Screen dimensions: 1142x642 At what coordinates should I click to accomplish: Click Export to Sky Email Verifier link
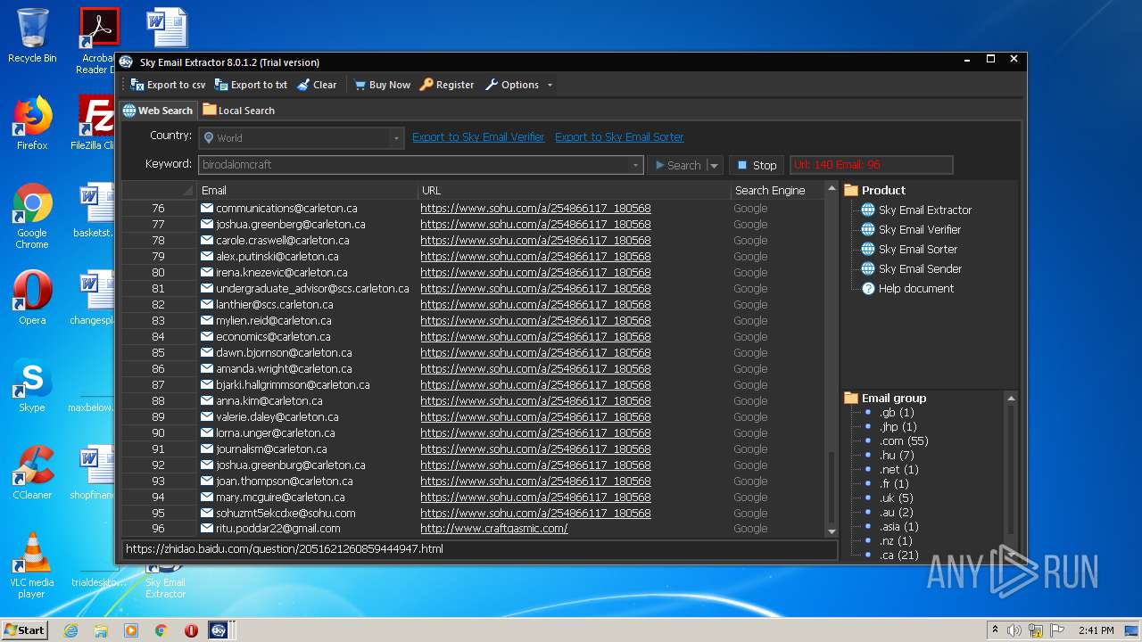tap(478, 136)
